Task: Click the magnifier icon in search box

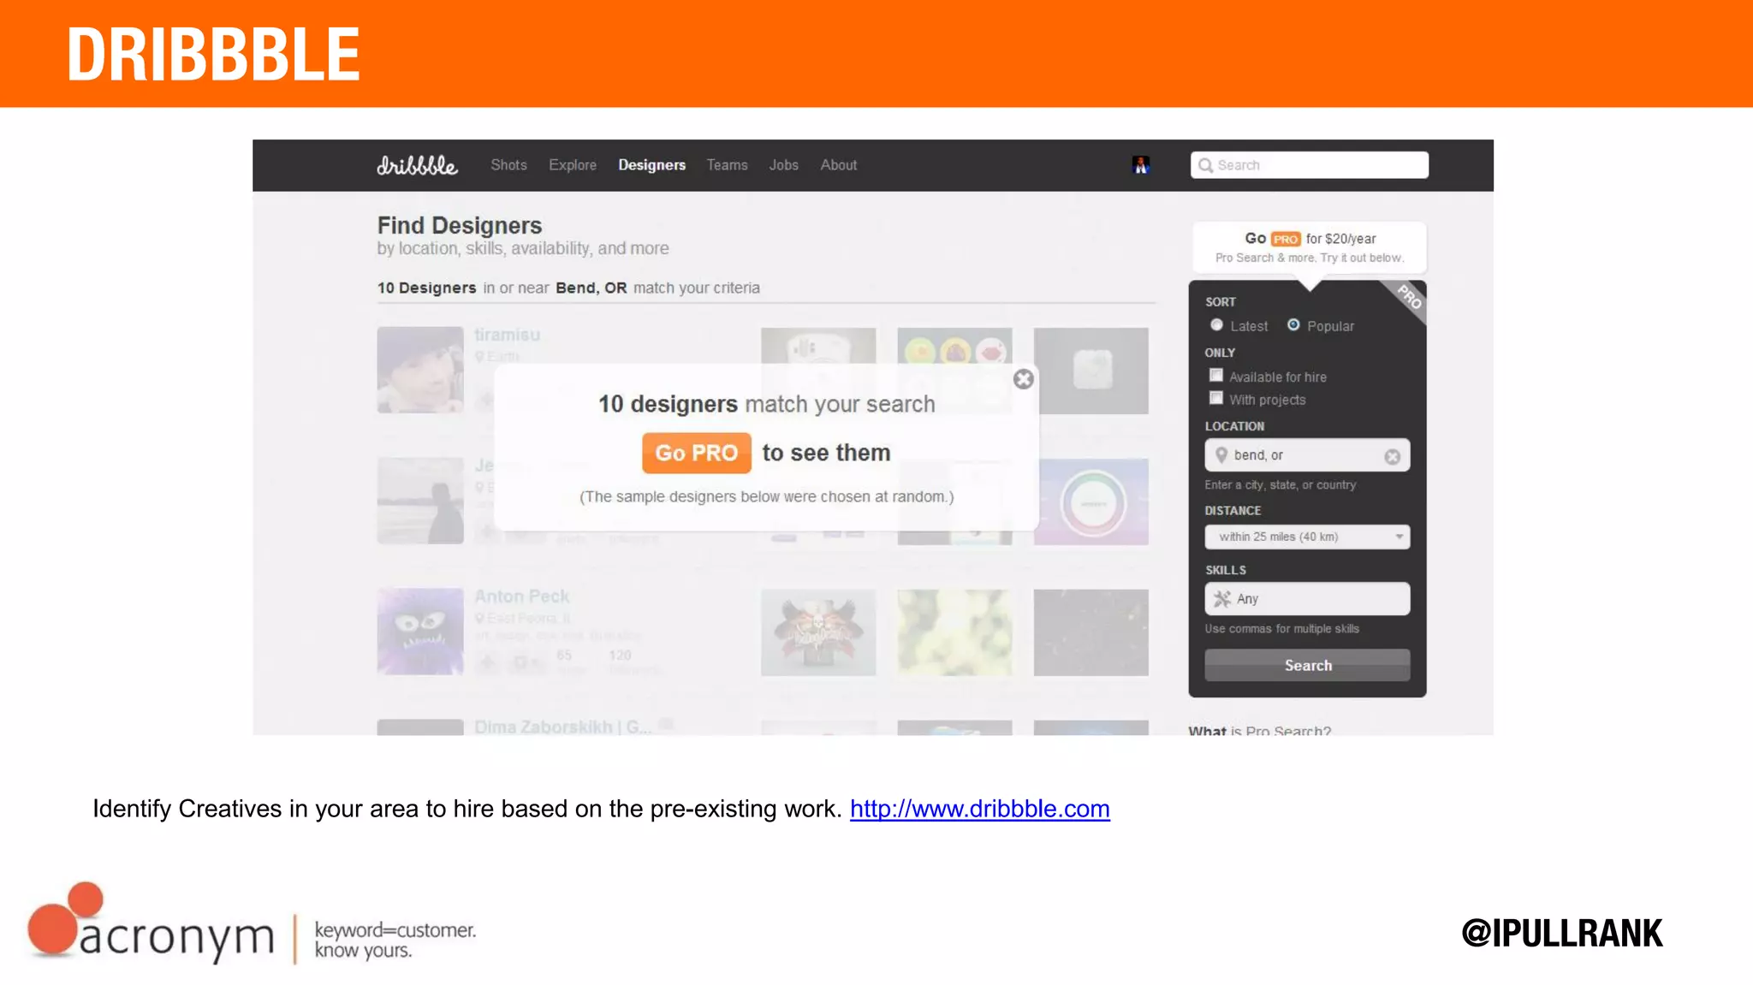Action: [1205, 165]
